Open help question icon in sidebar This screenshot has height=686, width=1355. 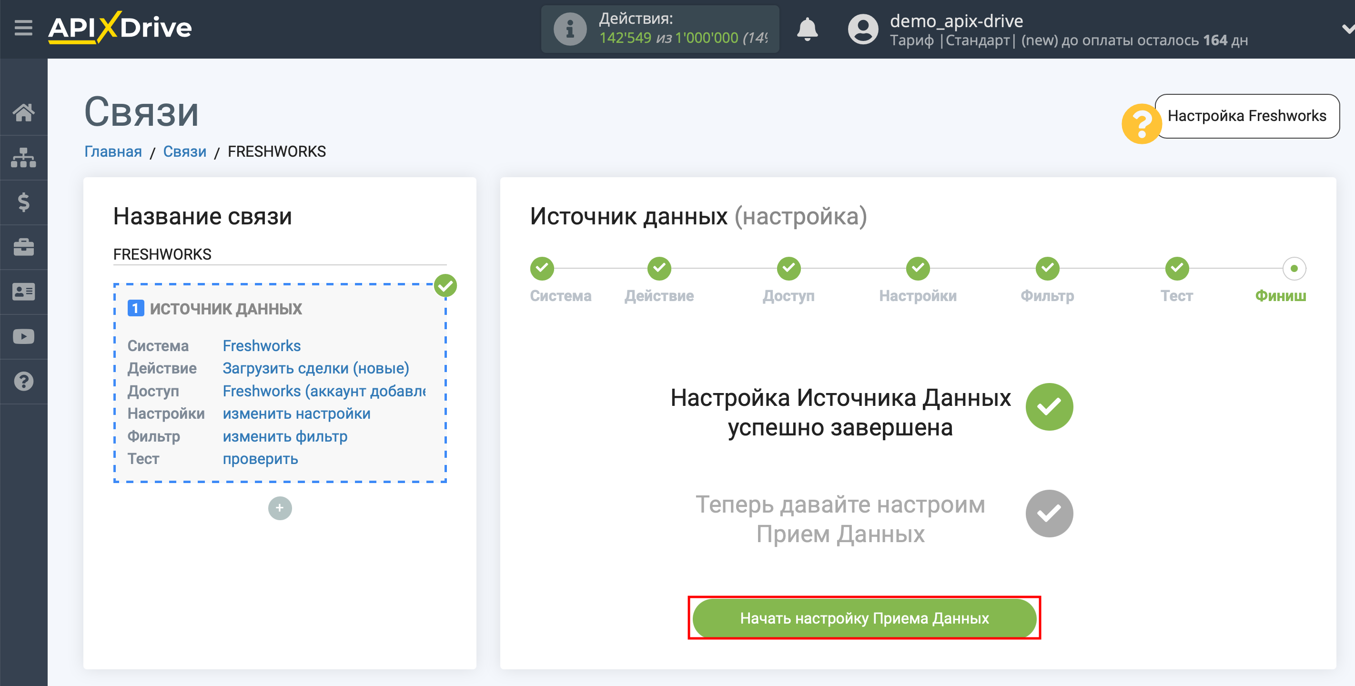point(24,382)
